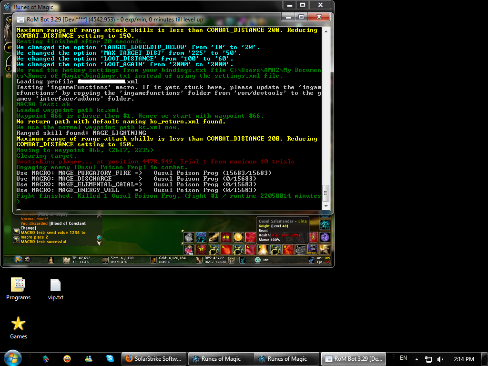The width and height of the screenshot is (488, 366).
Task: Use the grey stone item in upper action bar
Action: pyautogui.click(x=189, y=237)
